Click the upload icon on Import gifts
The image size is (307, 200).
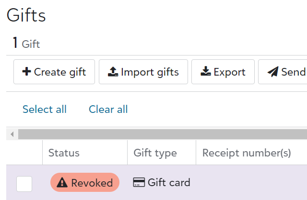pos(113,71)
